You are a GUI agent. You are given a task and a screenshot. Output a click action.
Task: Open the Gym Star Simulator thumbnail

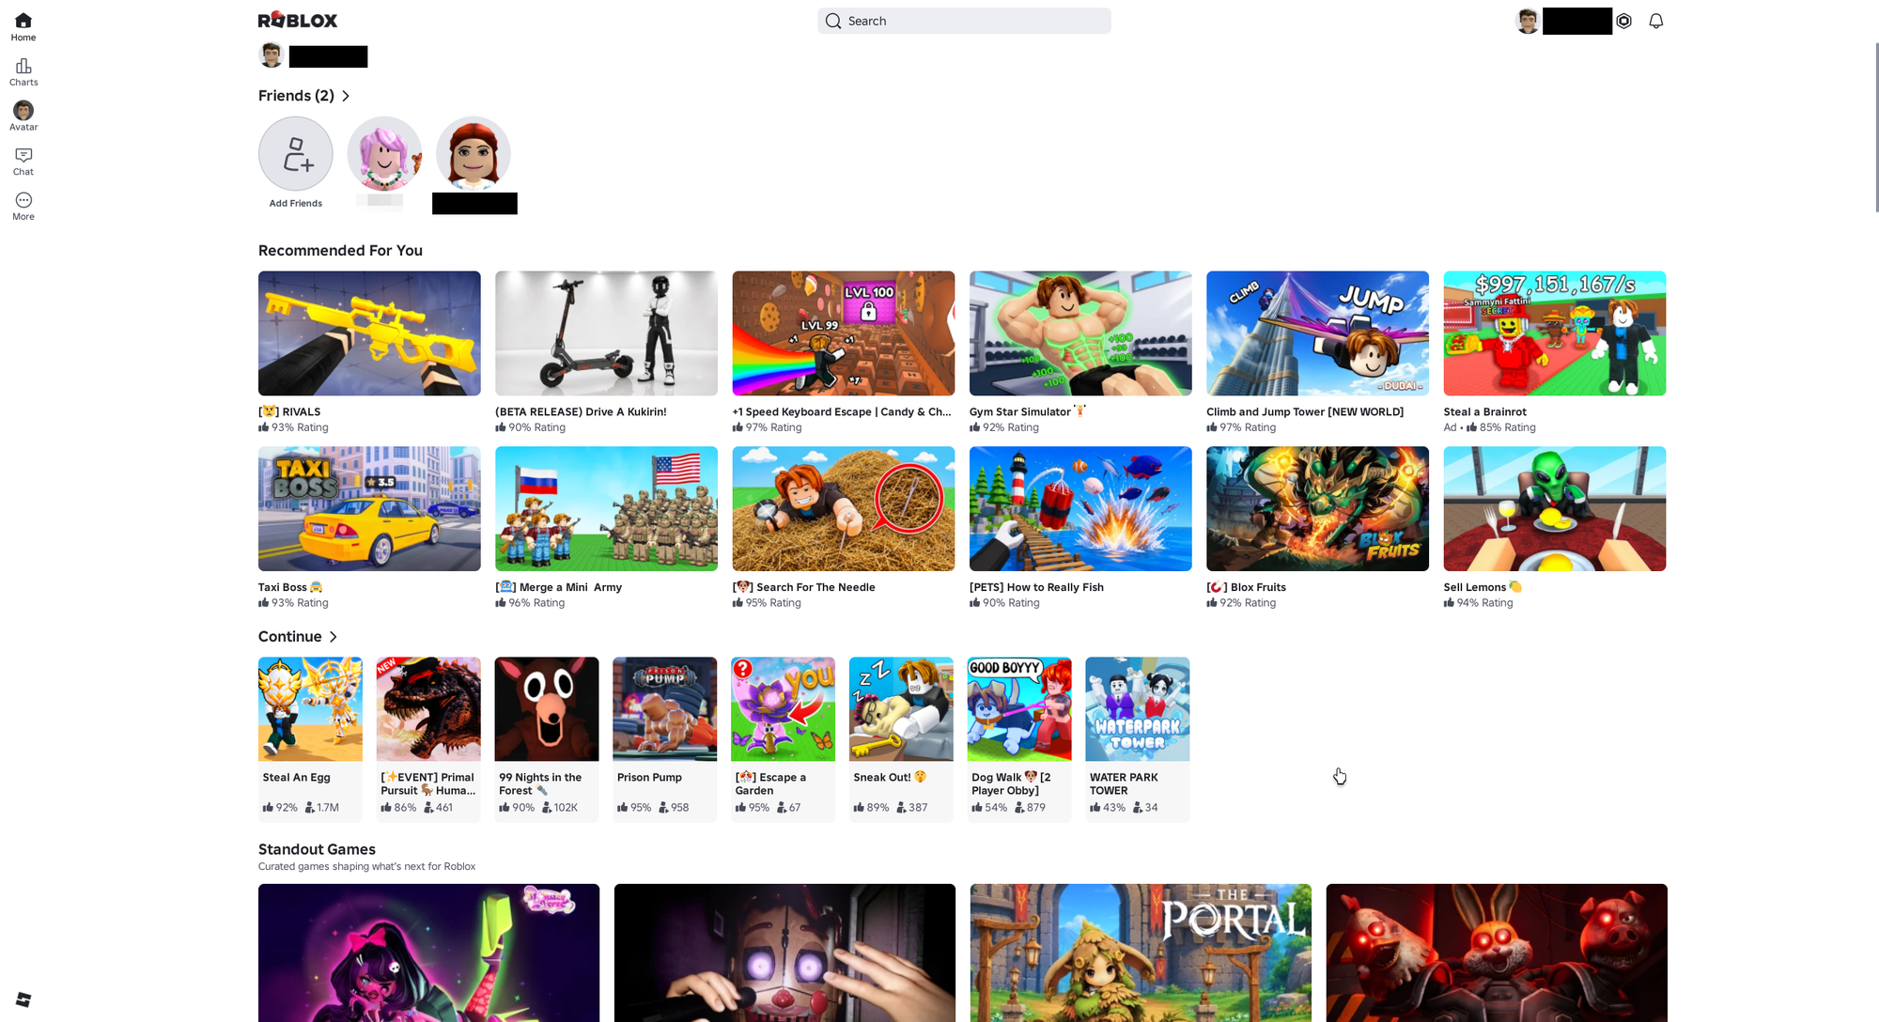click(x=1080, y=333)
